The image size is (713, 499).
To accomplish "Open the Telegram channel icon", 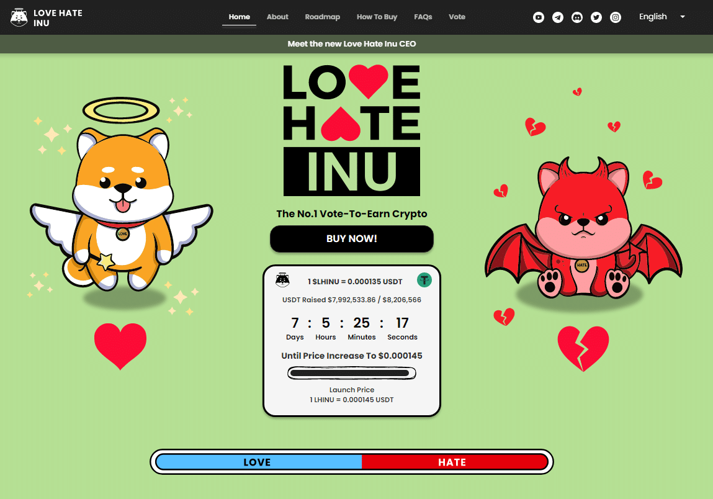I will click(x=558, y=17).
